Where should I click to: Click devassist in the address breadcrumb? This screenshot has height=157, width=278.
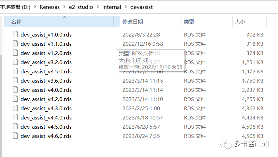click(142, 7)
